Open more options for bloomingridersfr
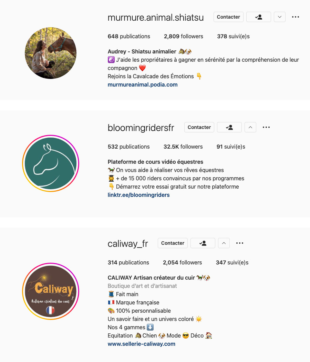The height and width of the screenshot is (362, 310). [x=266, y=127]
